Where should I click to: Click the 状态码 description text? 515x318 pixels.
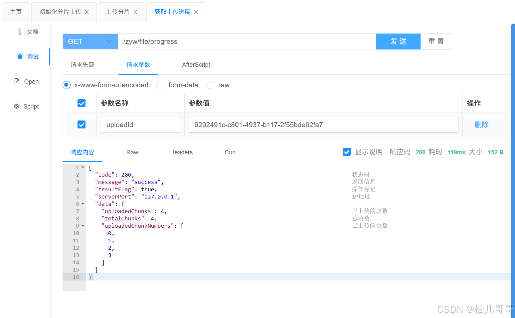tap(361, 174)
